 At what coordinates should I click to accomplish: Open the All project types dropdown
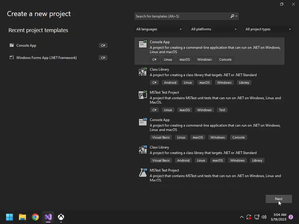coord(268,29)
